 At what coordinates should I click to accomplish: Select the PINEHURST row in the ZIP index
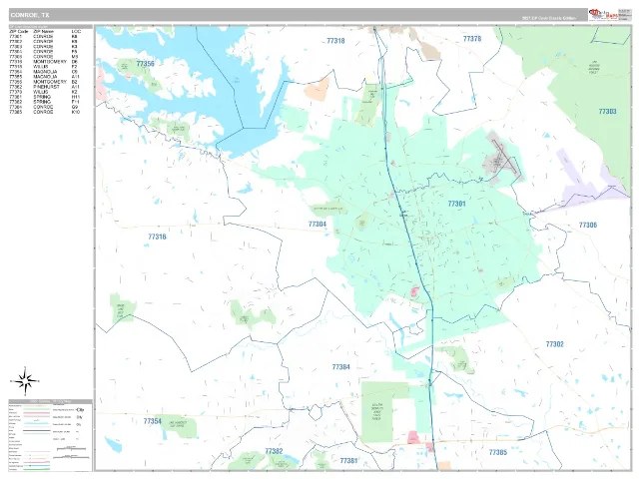[x=44, y=87]
